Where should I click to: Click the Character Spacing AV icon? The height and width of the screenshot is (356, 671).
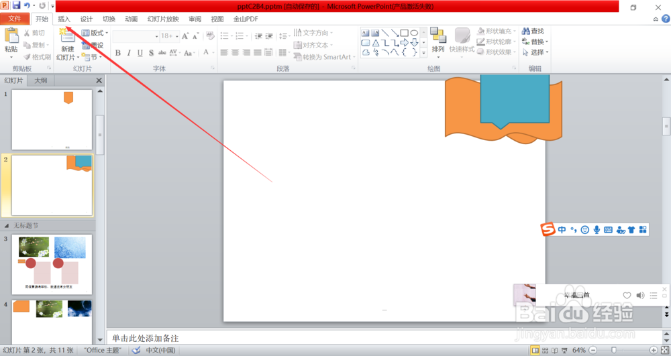coord(173,52)
